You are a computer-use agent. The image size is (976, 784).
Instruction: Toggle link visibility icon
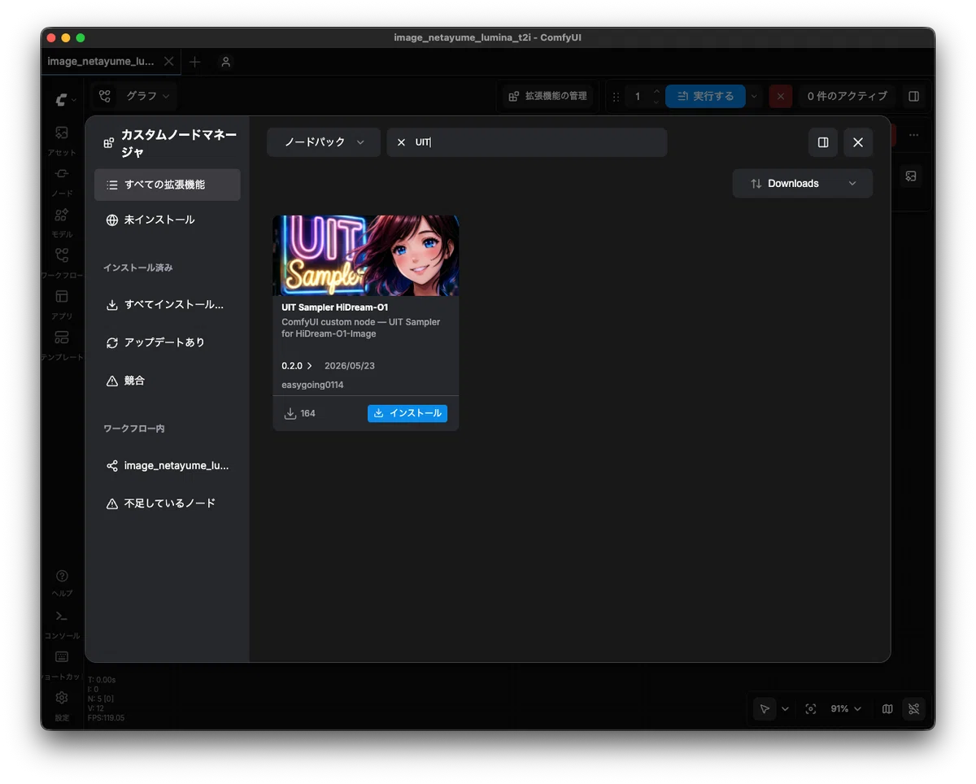tap(913, 709)
